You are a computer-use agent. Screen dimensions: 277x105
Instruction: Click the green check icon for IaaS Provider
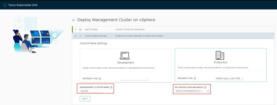80,29
